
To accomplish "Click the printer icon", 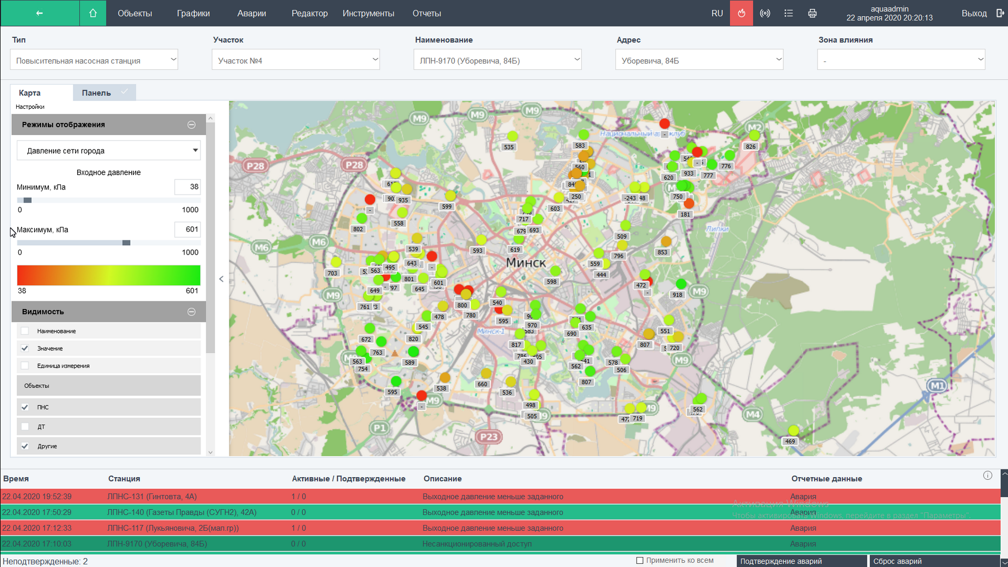I will 812,13.
